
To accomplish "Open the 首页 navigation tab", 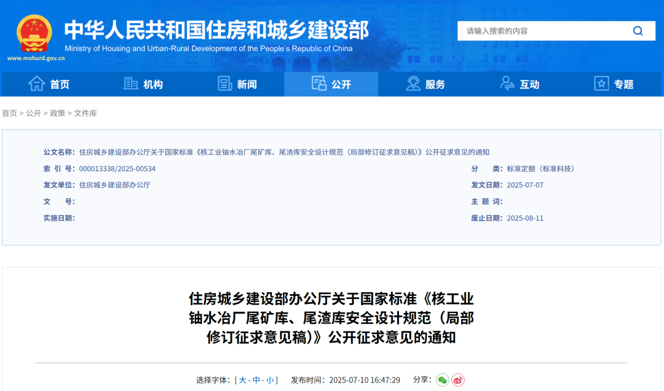I will coord(49,84).
